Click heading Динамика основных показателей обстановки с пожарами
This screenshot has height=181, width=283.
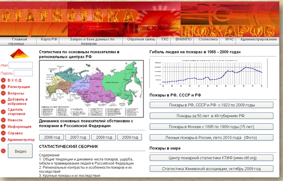click(x=86, y=124)
